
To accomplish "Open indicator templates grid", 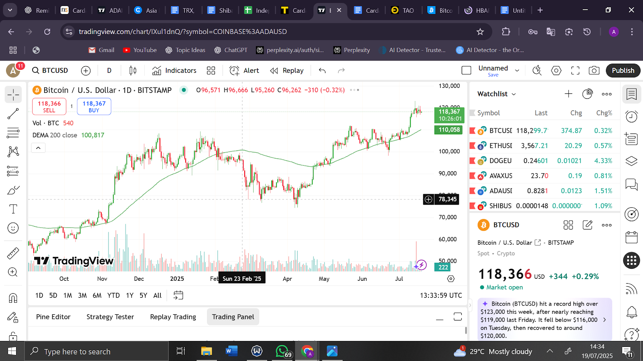I will [211, 71].
